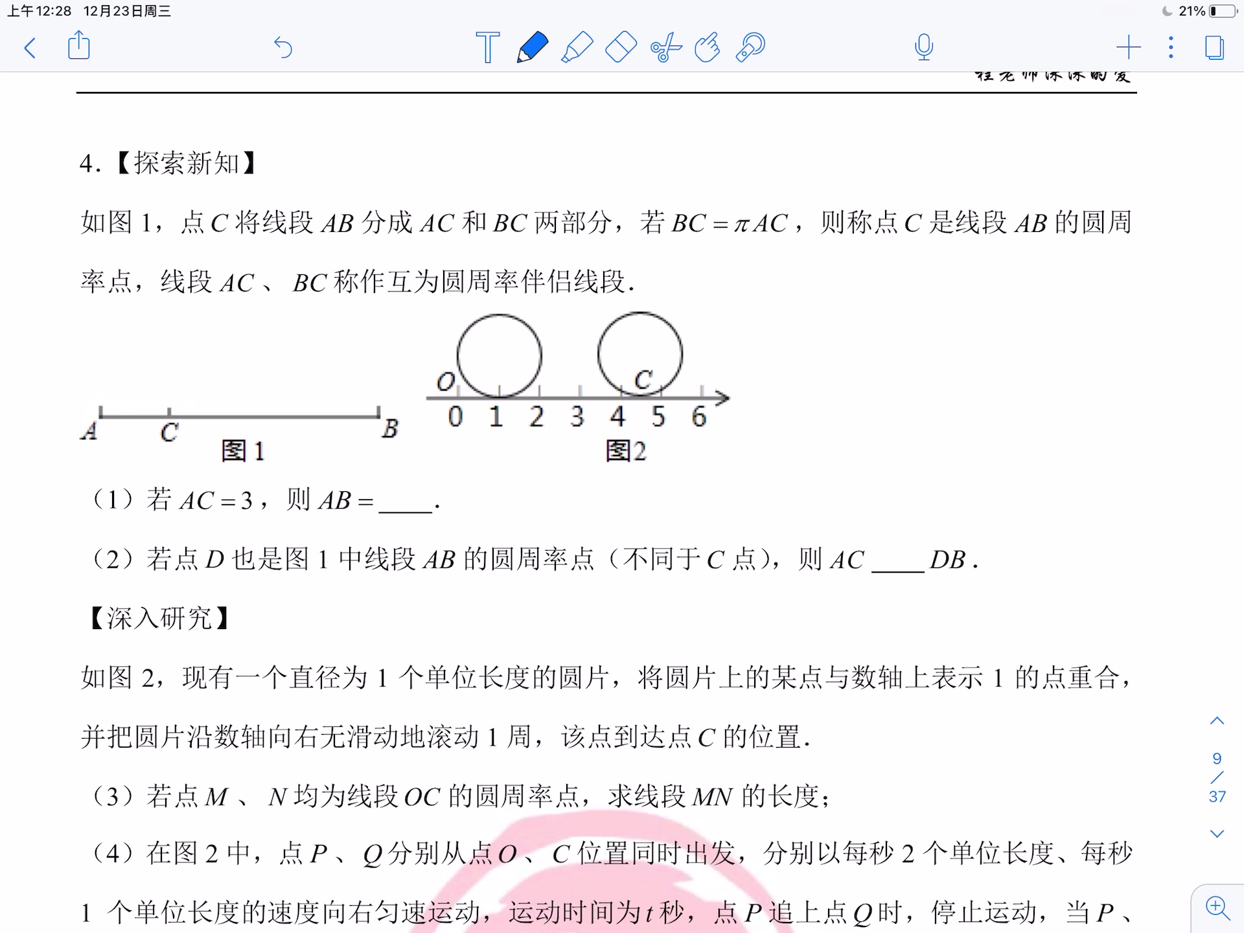Click the blank before DB in question 2
Image resolution: width=1244 pixels, height=933 pixels.
tap(898, 562)
